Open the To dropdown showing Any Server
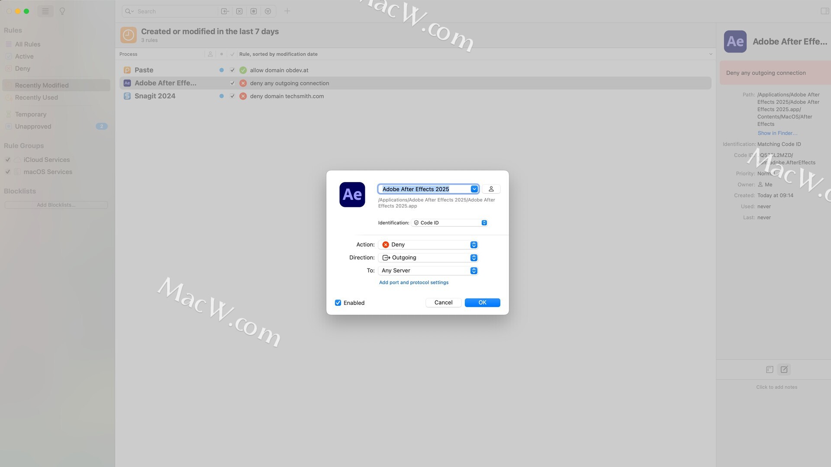This screenshot has width=831, height=467. click(428, 271)
